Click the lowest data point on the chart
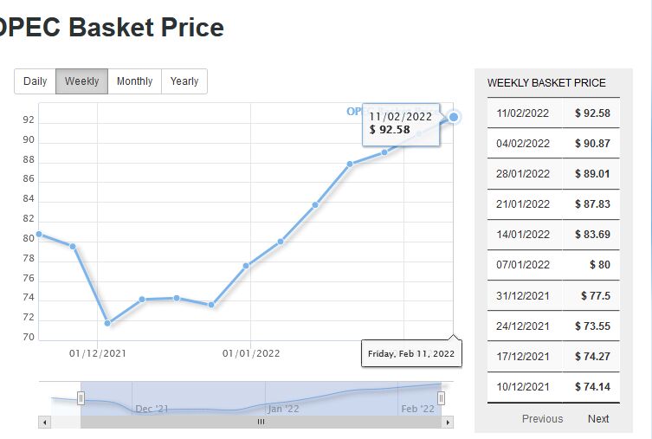The image size is (652, 439). tap(107, 323)
